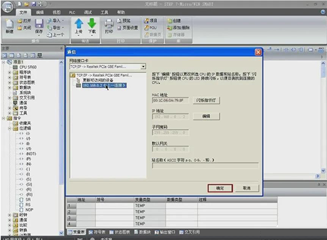Click the communications icon in the project tree toolbar
This screenshot has width=327, height=240.
click(x=39, y=55)
